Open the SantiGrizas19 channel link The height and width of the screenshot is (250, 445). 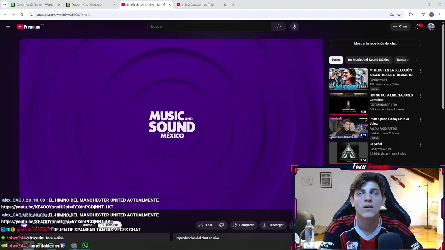[x=378, y=80]
